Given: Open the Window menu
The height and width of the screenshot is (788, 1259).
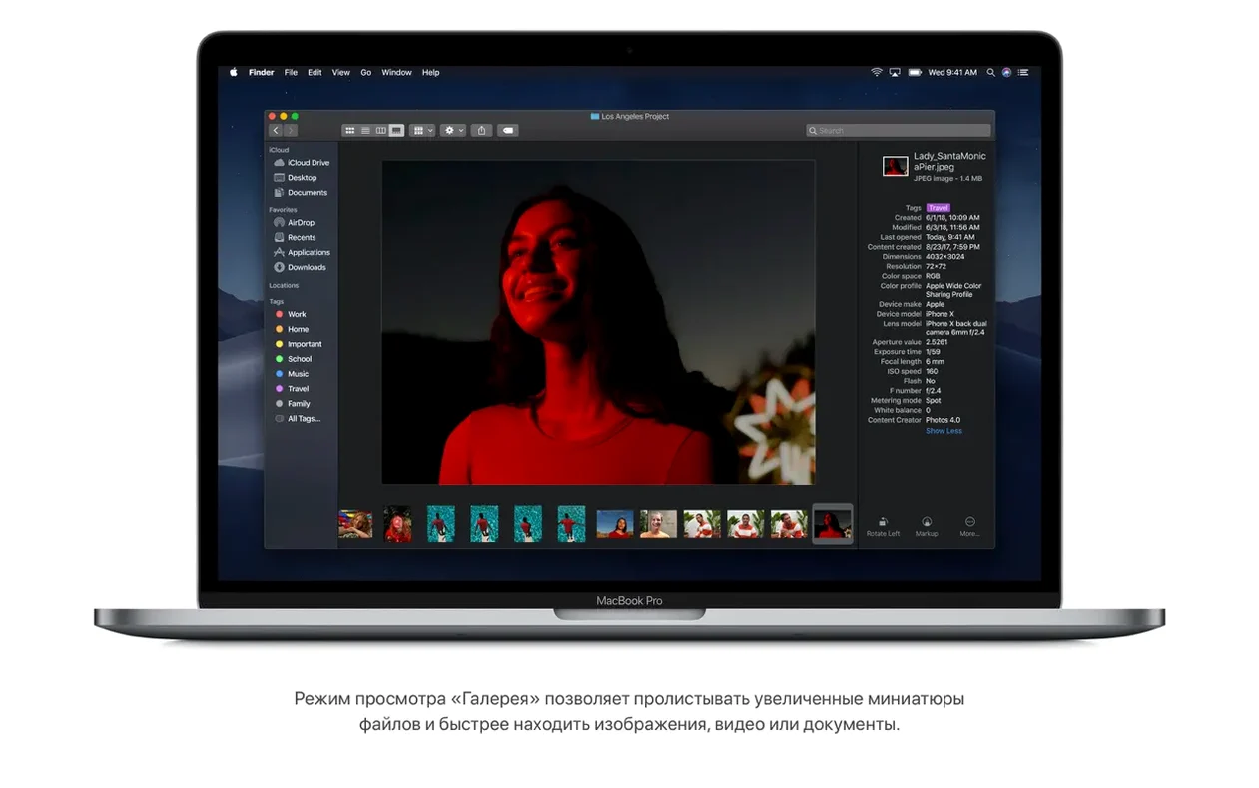Looking at the screenshot, I should coord(396,72).
